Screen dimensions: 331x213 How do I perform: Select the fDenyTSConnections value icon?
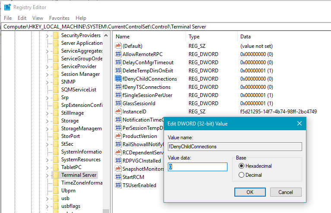coord(119,87)
